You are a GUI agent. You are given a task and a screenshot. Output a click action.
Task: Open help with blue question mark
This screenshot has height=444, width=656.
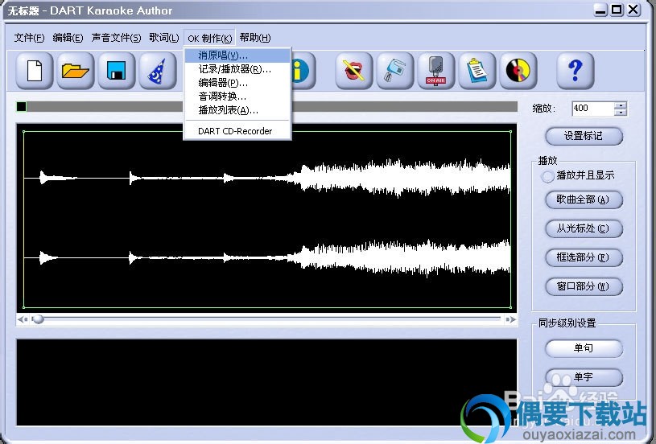pos(576,71)
